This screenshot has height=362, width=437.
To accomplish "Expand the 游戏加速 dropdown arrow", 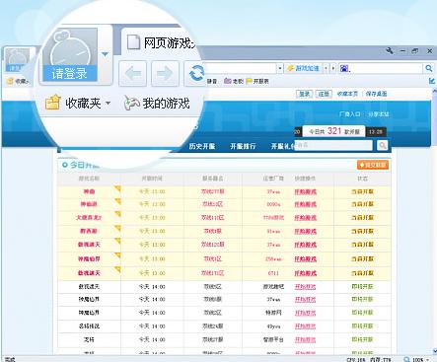I will click(326, 68).
